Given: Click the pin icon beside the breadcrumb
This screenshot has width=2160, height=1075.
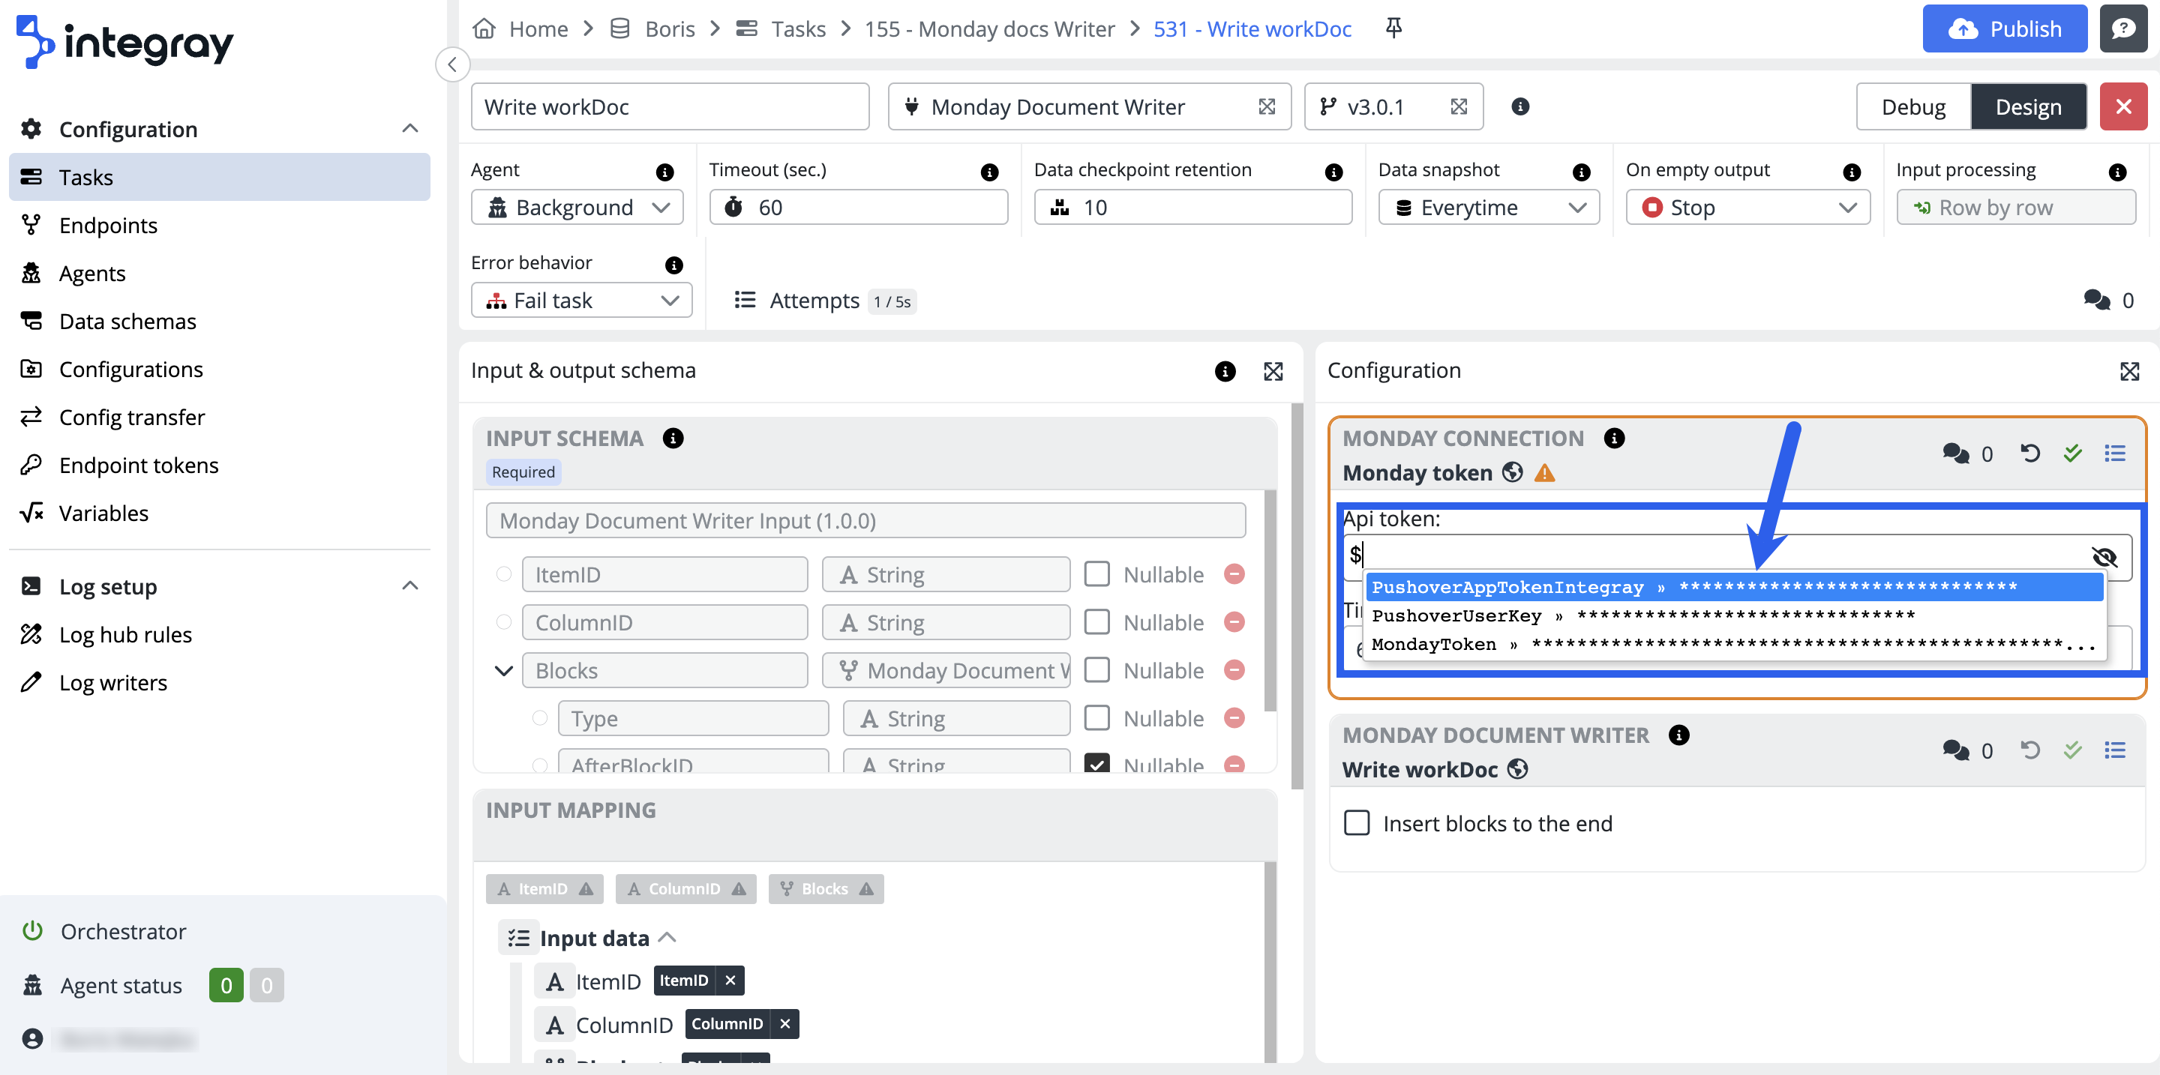Looking at the screenshot, I should click(x=1393, y=28).
